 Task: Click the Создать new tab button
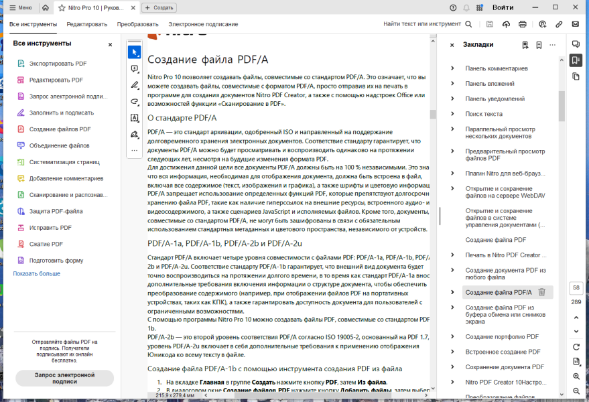[159, 7]
